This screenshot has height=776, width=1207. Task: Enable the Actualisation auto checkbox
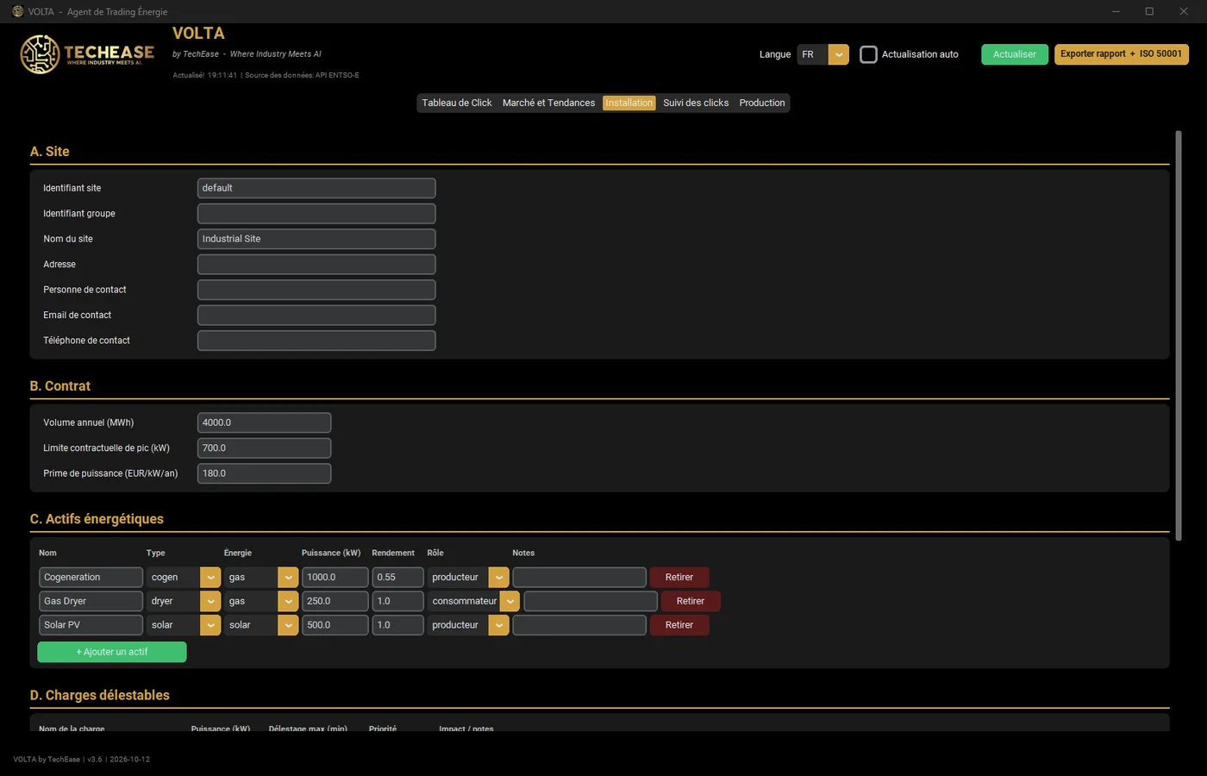(868, 54)
